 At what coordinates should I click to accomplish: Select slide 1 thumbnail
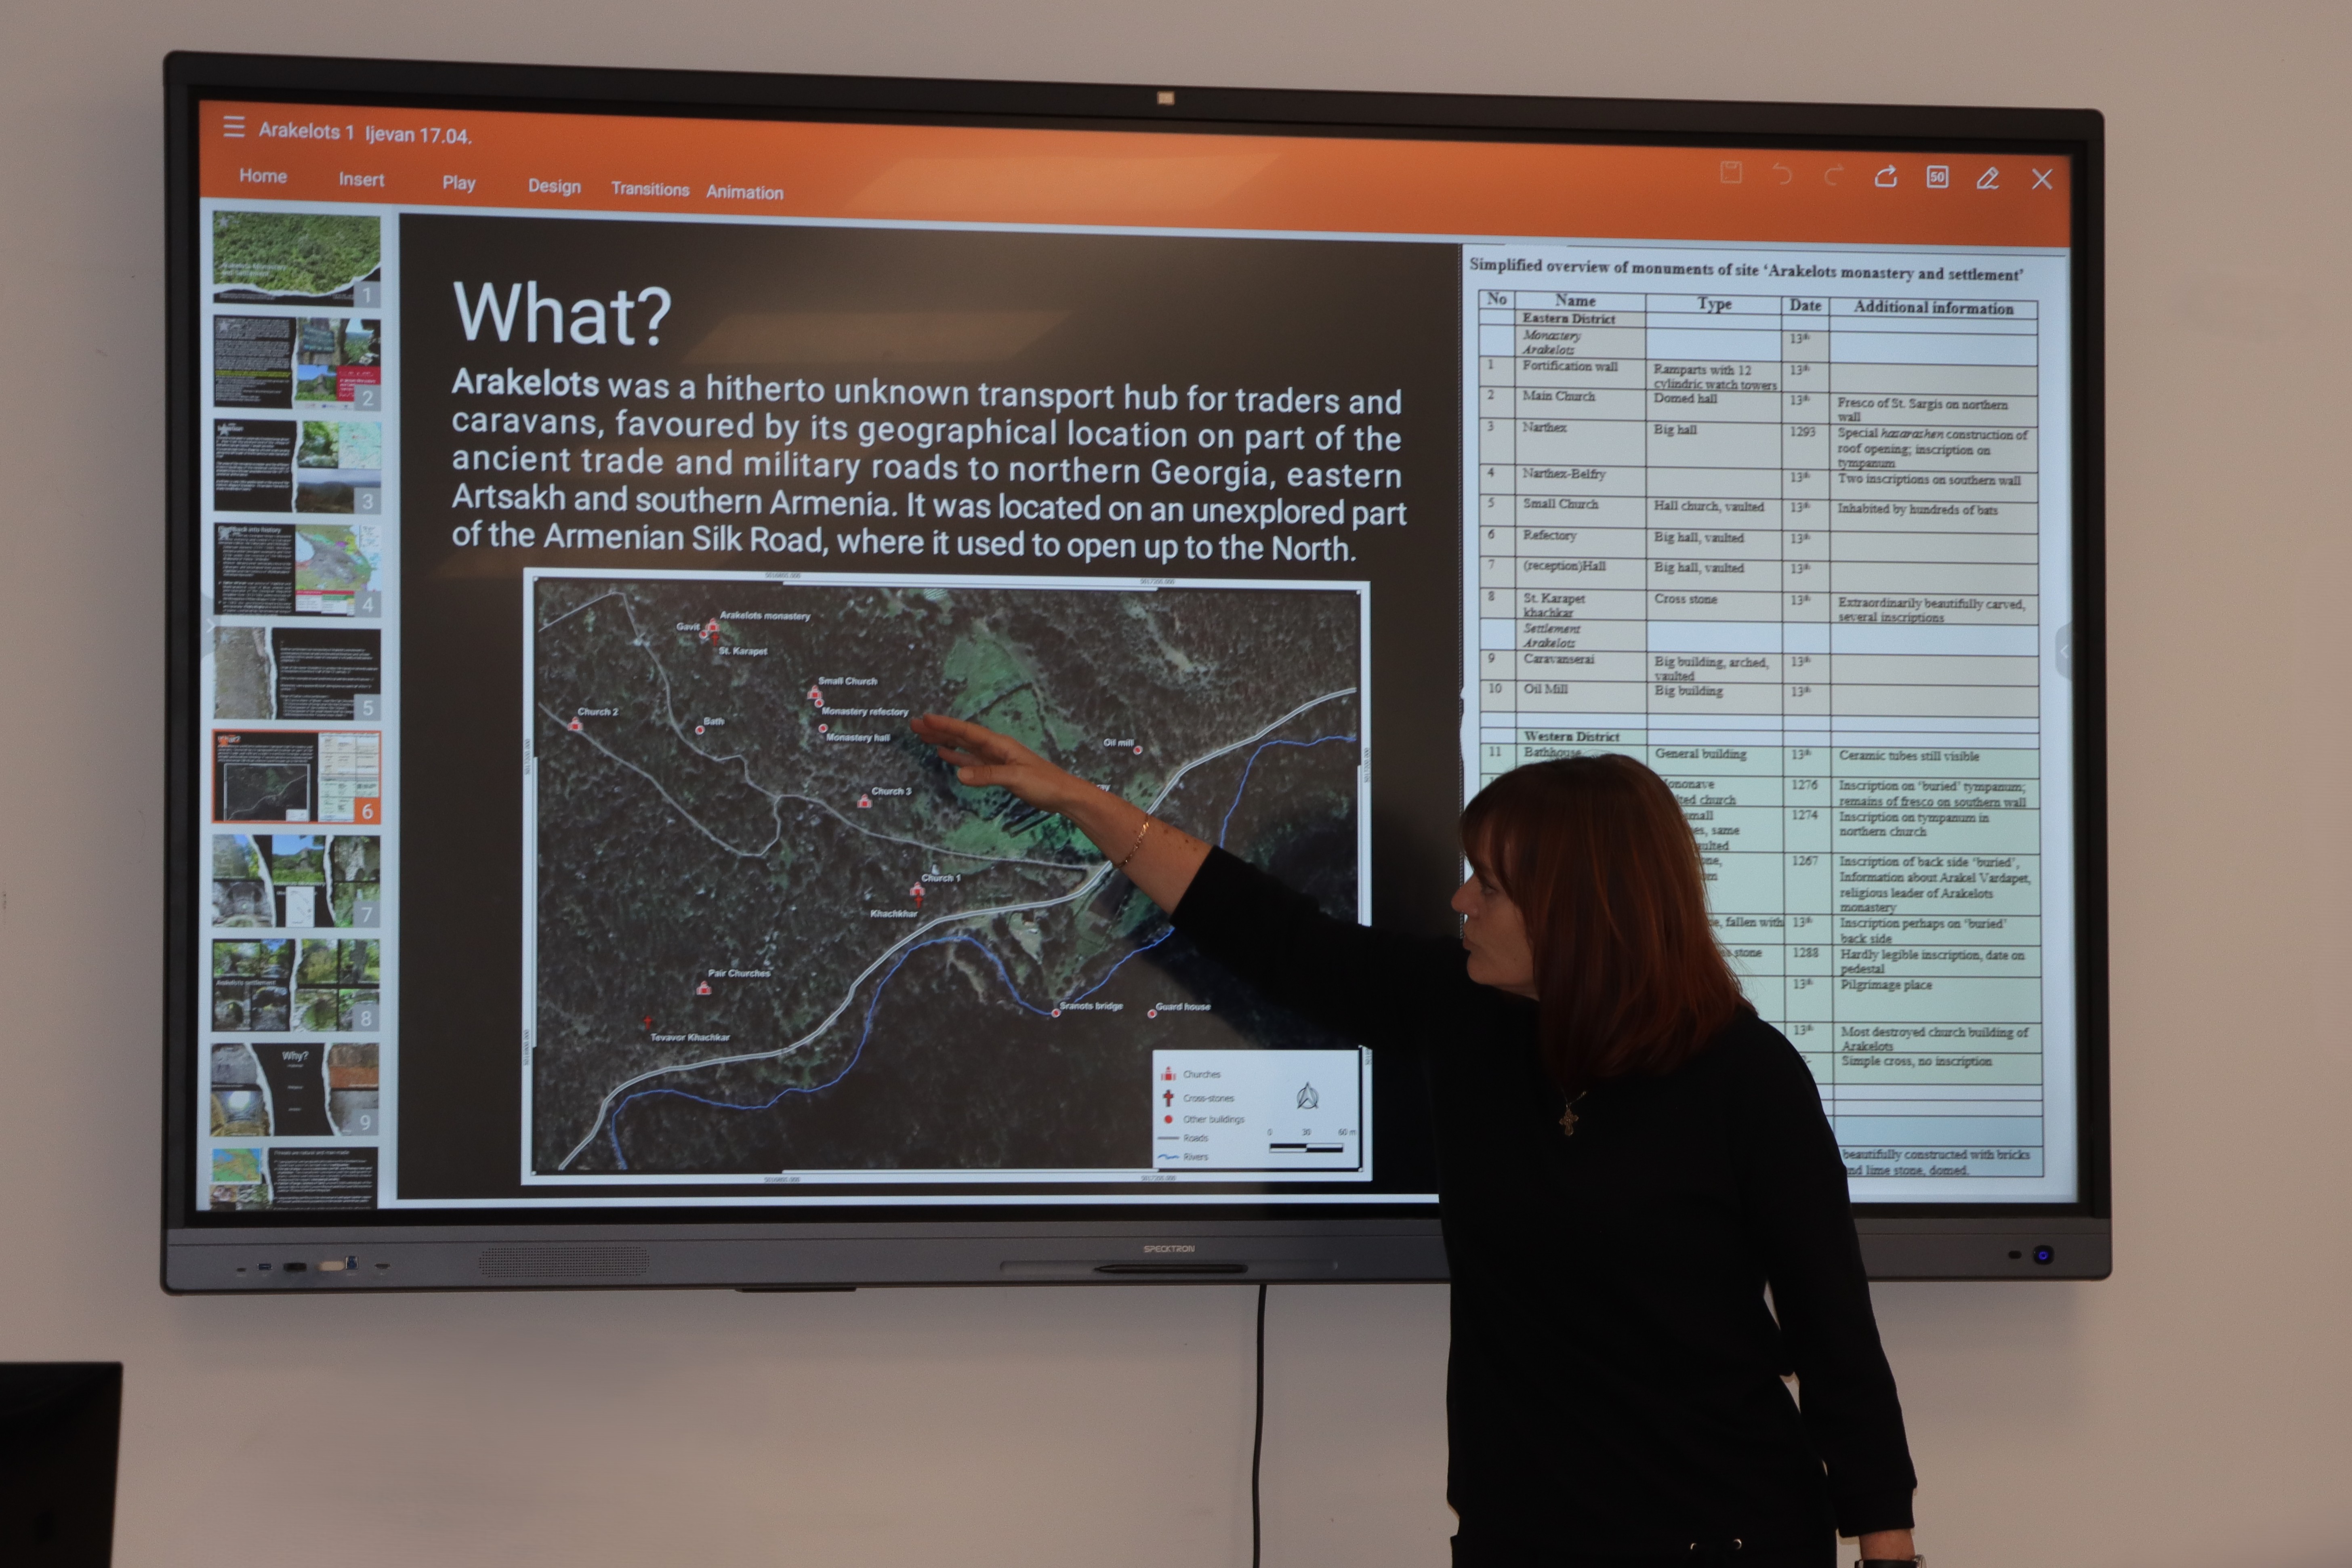[x=296, y=258]
